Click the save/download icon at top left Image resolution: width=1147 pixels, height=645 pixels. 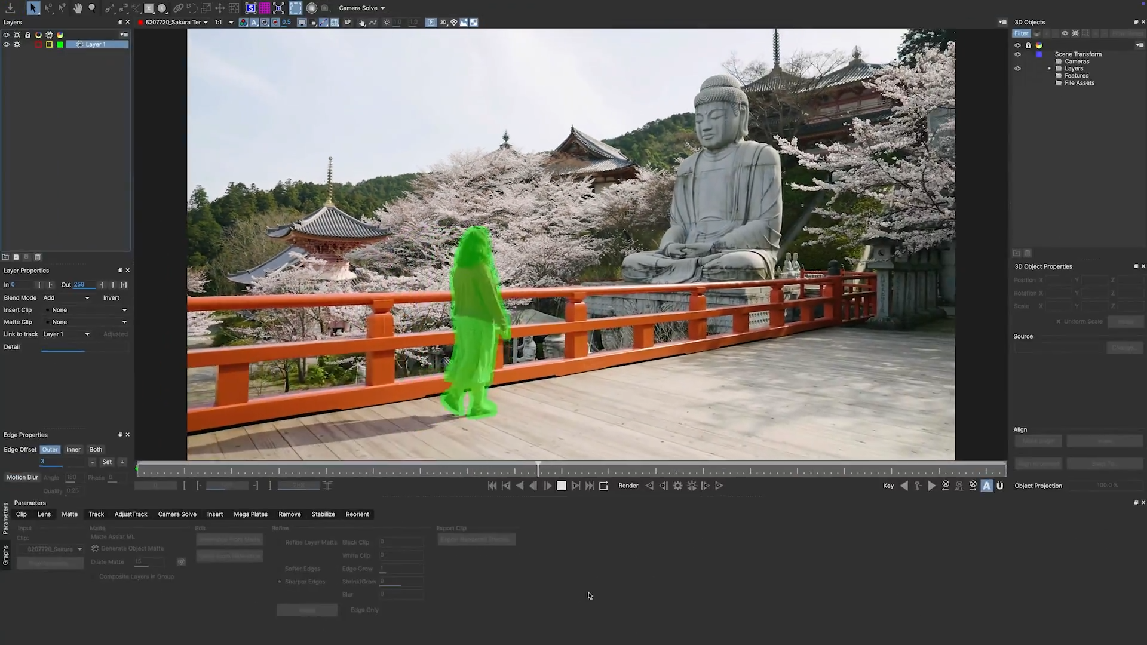[10, 8]
